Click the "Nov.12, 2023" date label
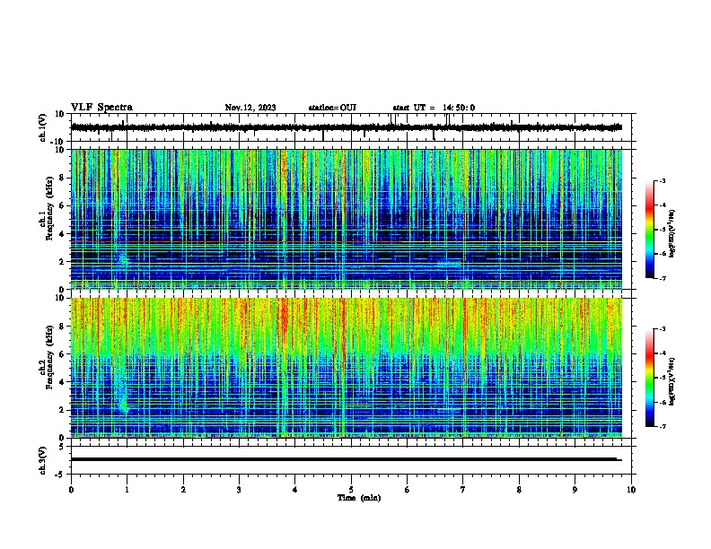Viewport: 711px width, 549px height. (x=250, y=108)
